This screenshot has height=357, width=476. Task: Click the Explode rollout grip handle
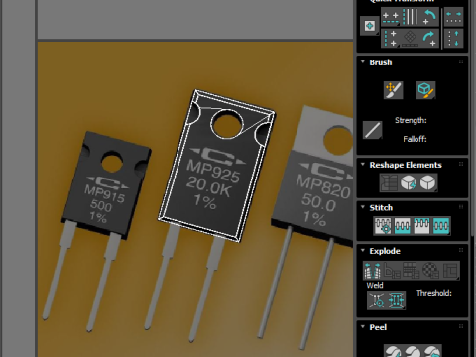pyautogui.click(x=461, y=250)
